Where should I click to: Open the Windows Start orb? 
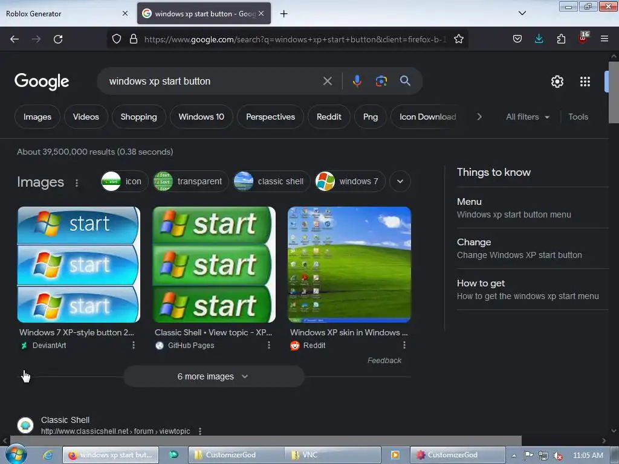pos(16,454)
